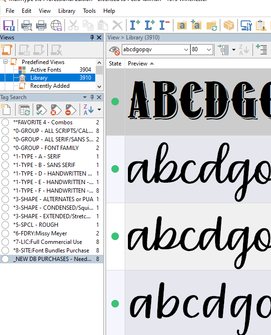Open the Help menu
The width and height of the screenshot is (271, 335).
pos(109,11)
